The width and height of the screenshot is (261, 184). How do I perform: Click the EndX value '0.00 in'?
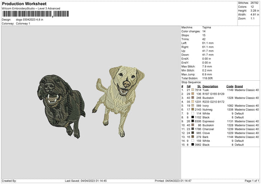tap(207, 59)
